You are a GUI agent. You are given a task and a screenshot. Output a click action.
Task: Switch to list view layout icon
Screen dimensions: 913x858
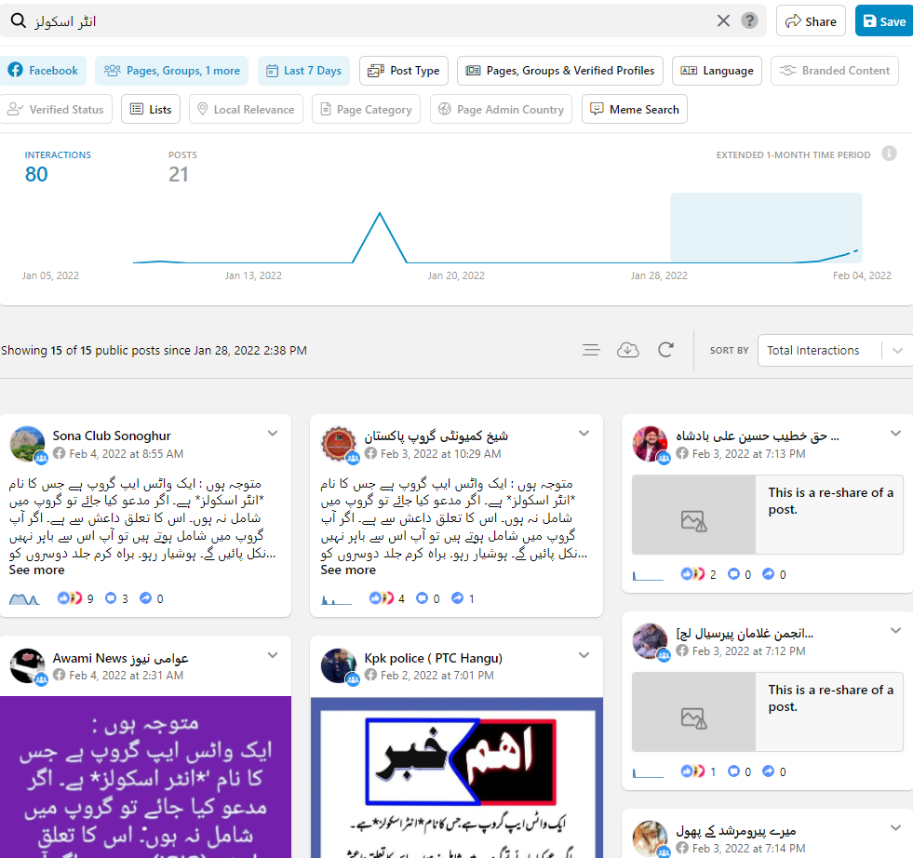591,350
